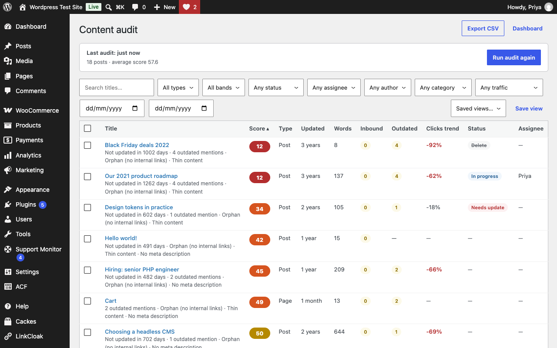Image resolution: width=557 pixels, height=348 pixels.
Task: Click the Support Monitor lifebuoy icon
Action: pos(8,249)
